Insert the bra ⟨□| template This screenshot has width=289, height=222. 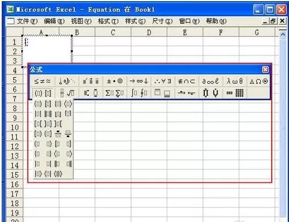(x=48, y=174)
